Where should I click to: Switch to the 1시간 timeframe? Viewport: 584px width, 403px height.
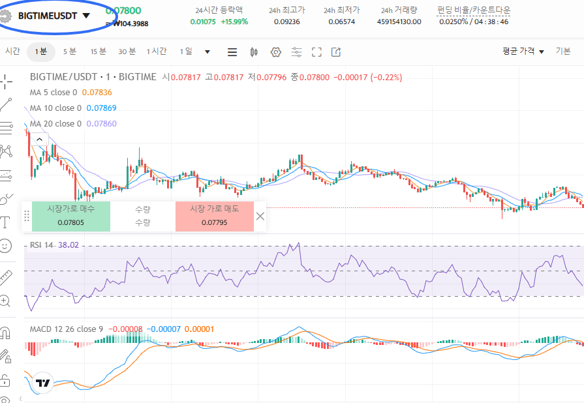[x=157, y=52]
